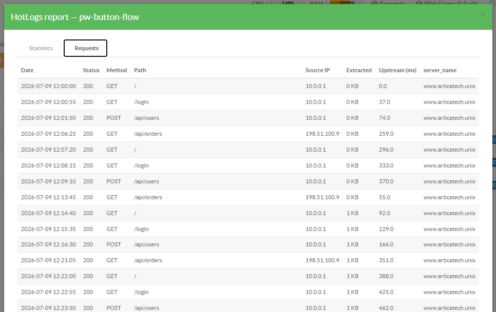This screenshot has height=312, width=496.
Task: Click upstream value 333.0
Action: [386, 165]
